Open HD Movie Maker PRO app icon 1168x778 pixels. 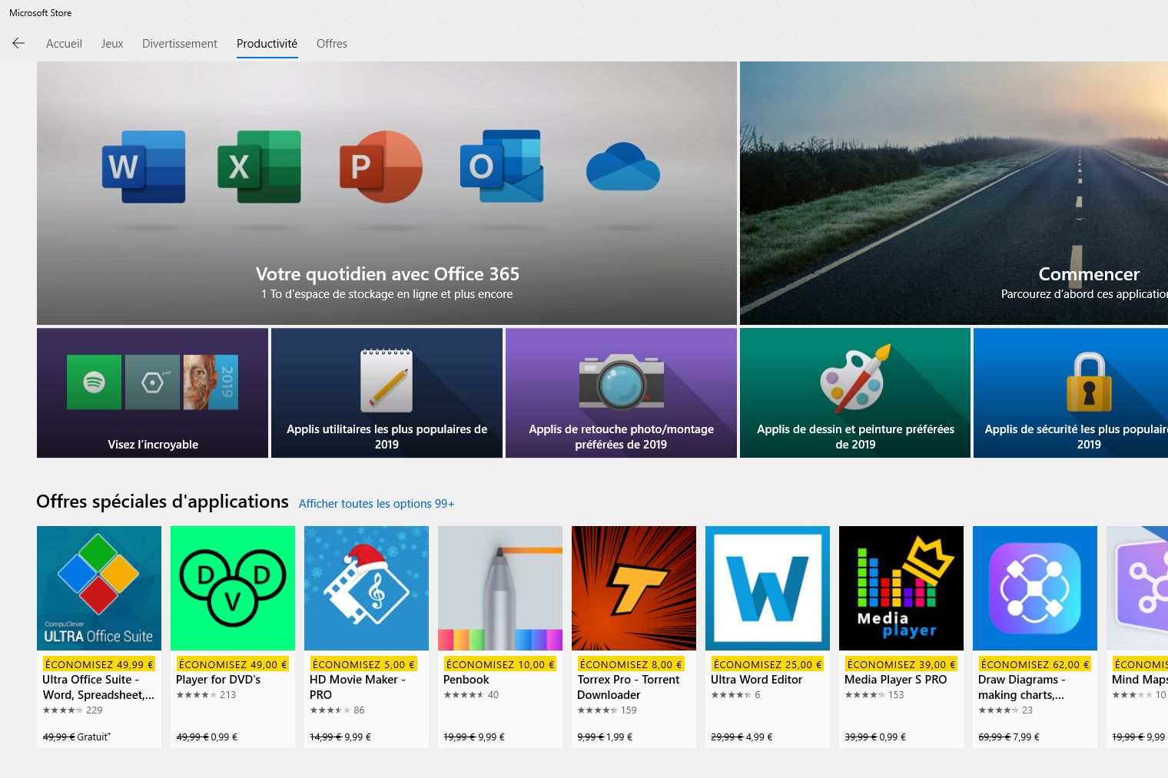tap(367, 588)
